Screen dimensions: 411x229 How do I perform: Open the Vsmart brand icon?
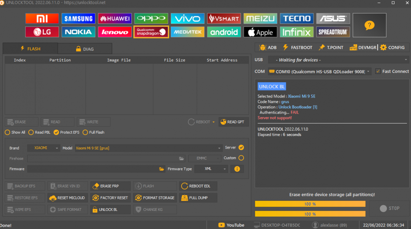click(224, 19)
